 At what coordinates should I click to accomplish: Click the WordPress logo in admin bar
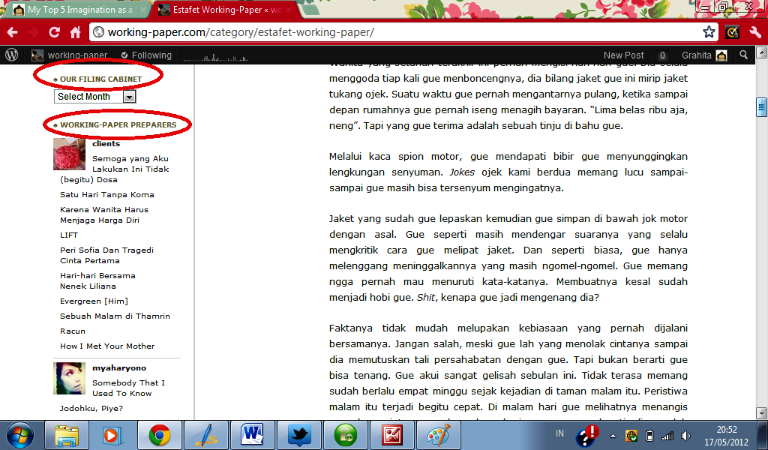coord(11,55)
